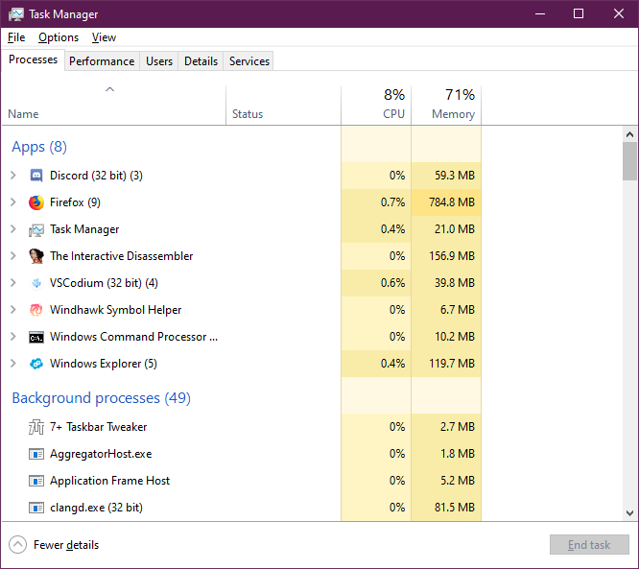Expand the Discord process group
The width and height of the screenshot is (639, 569).
click(x=13, y=176)
